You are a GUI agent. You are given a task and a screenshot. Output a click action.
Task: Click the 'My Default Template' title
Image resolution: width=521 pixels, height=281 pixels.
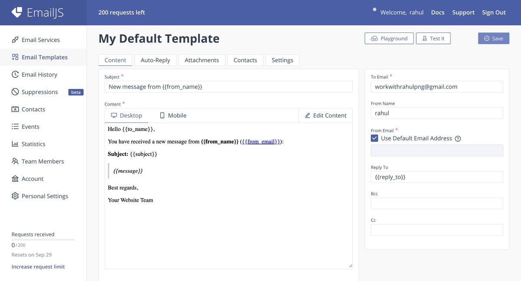(x=159, y=39)
